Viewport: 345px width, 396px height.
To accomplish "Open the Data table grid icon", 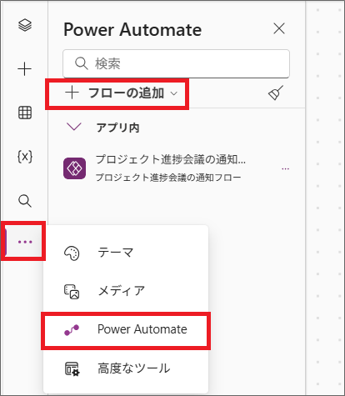I will click(25, 113).
